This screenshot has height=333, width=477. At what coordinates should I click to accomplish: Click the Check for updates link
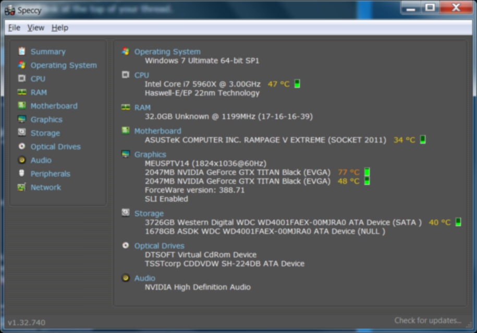pos(427,320)
